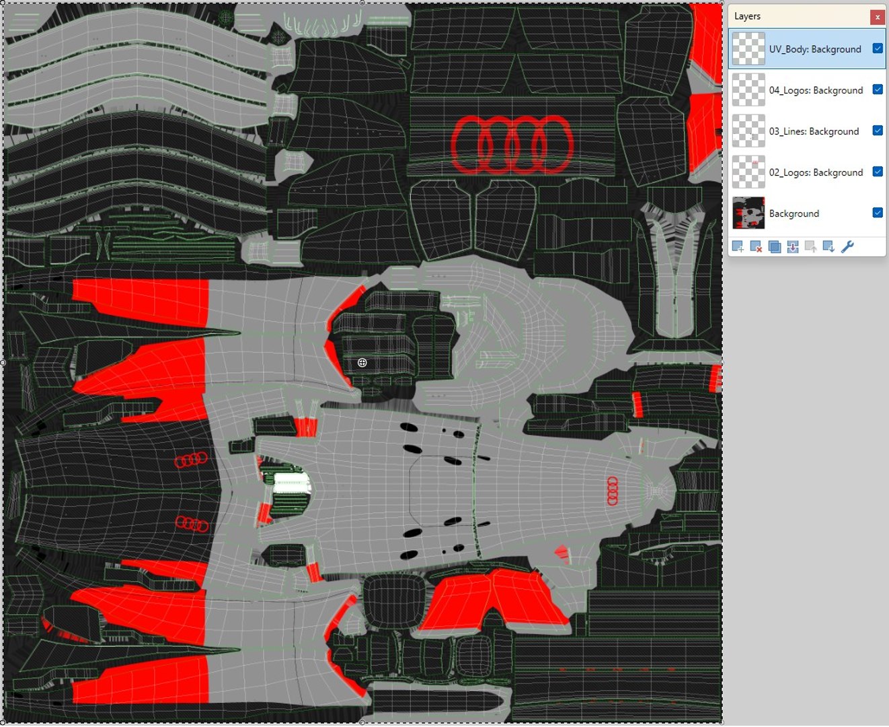Click the UV_Body layer thumbnail
The width and height of the screenshot is (889, 727).
[x=748, y=48]
